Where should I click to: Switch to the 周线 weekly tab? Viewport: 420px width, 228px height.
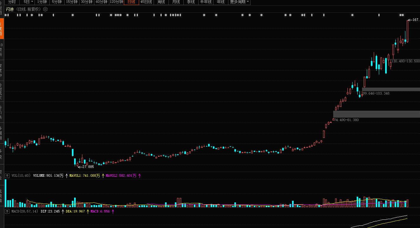161,2
